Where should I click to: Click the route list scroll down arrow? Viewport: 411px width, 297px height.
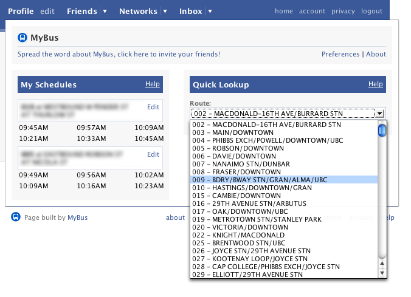382,273
